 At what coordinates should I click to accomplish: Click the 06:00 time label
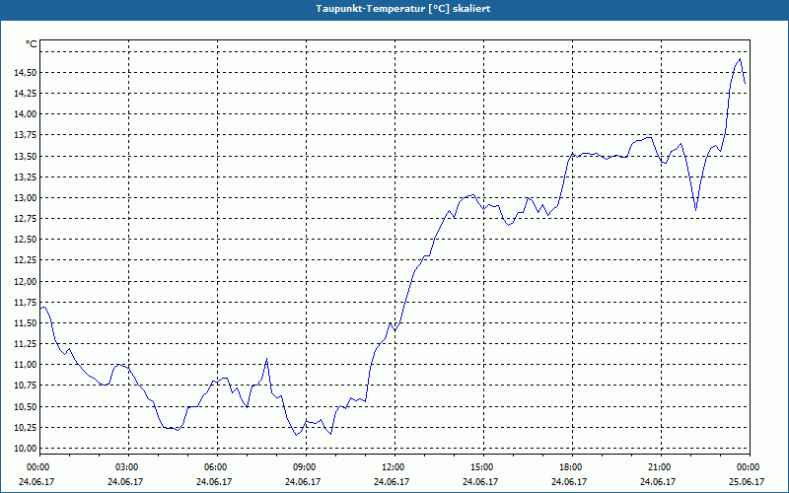217,467
